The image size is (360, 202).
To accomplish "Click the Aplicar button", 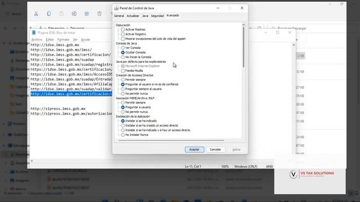I will (x=236, y=149).
